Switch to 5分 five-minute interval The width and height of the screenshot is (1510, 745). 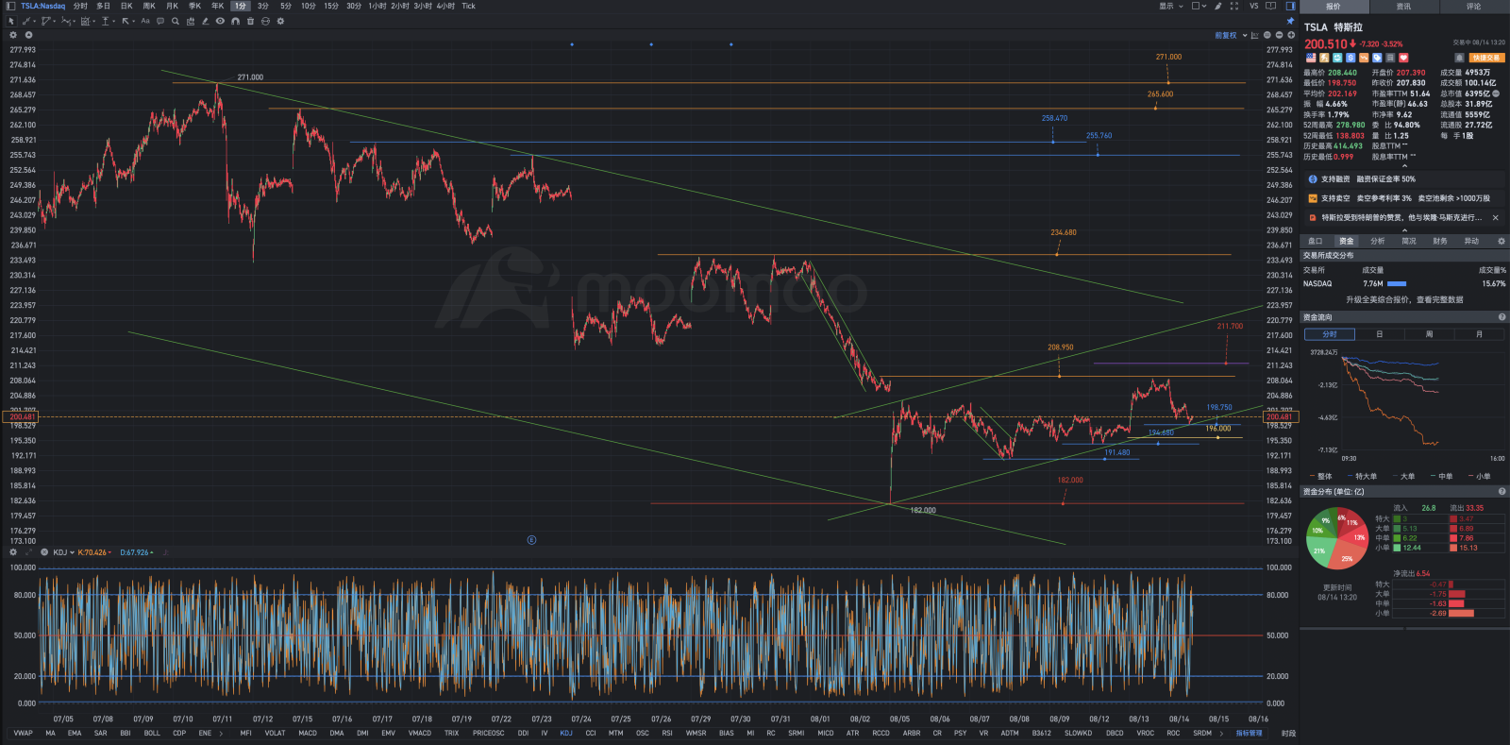pos(285,6)
